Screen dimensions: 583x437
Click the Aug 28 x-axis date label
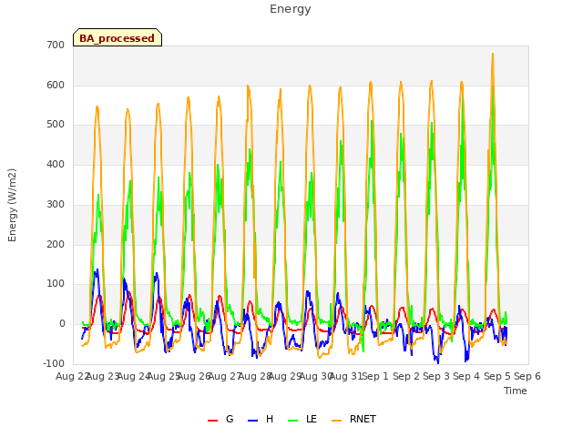[x=254, y=376]
